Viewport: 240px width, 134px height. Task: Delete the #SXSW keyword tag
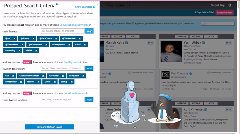pyautogui.click(x=36, y=51)
